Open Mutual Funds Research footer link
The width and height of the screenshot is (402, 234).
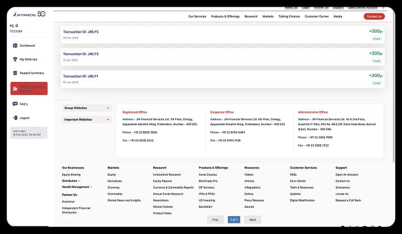pyautogui.click(x=168, y=194)
